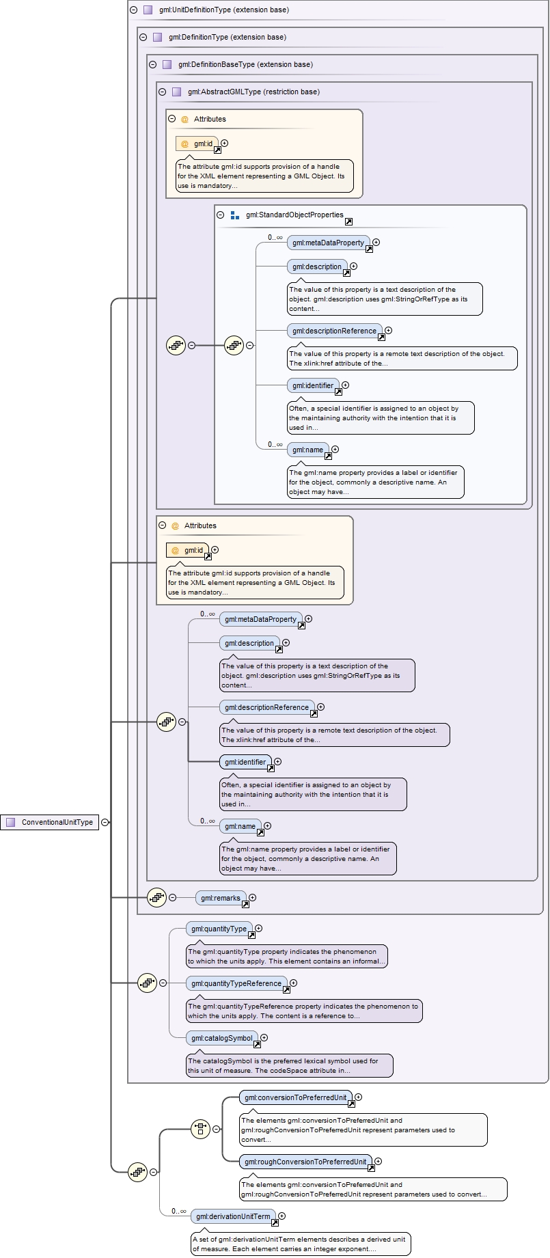Screen dimensions: 550x1258
Task: Collapse the gml:UnitDefinitionType extension base
Action: click(x=133, y=10)
